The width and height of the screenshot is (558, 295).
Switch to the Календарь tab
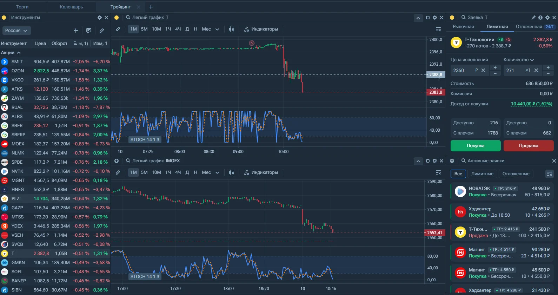pyautogui.click(x=71, y=7)
